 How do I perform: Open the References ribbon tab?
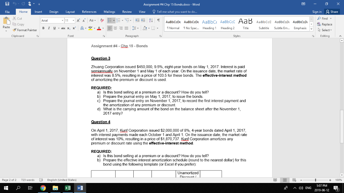pos(88,11)
